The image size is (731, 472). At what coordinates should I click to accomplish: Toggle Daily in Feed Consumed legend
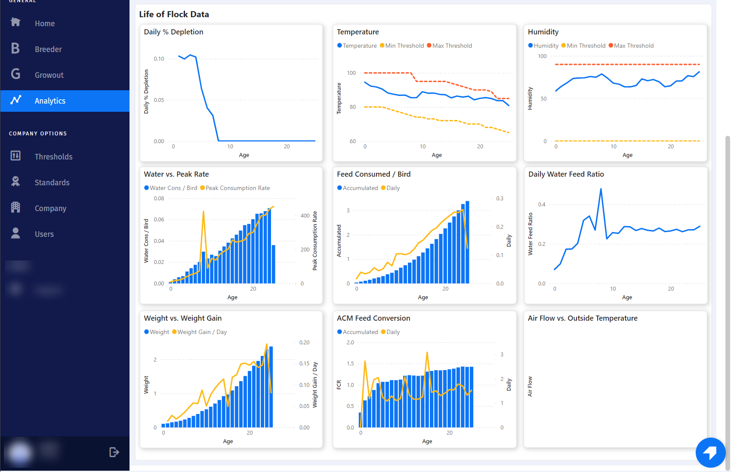click(391, 188)
